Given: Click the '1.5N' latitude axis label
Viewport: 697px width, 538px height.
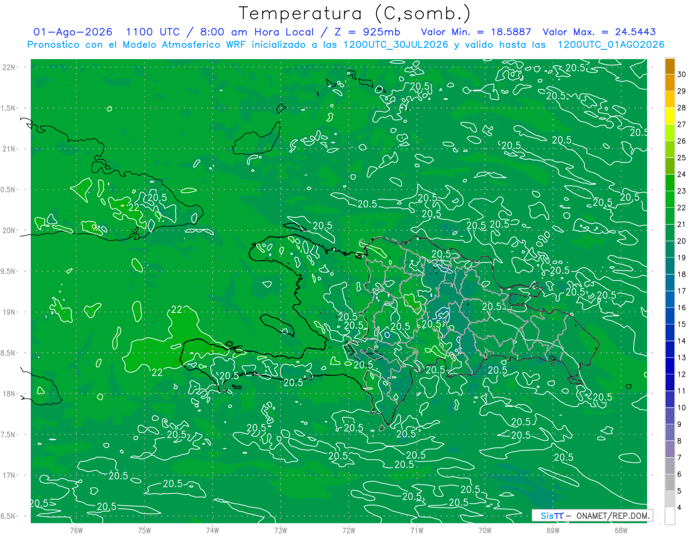Looking at the screenshot, I should 8,108.
